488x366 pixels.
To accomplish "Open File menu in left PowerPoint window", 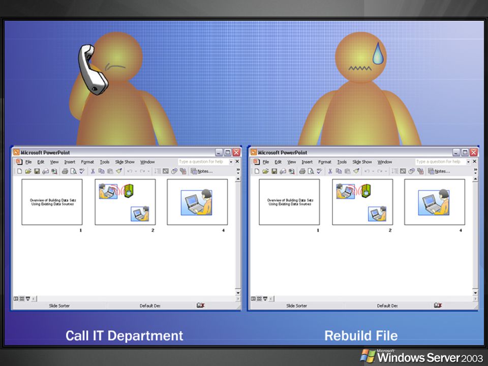I will coord(28,162).
